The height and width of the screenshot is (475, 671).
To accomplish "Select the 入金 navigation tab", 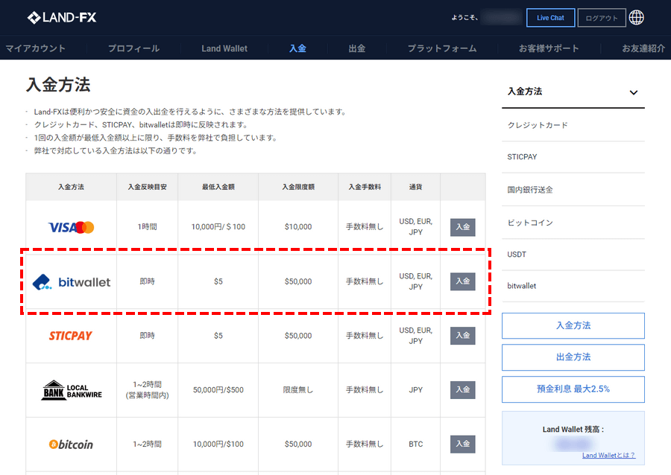I will click(x=297, y=48).
